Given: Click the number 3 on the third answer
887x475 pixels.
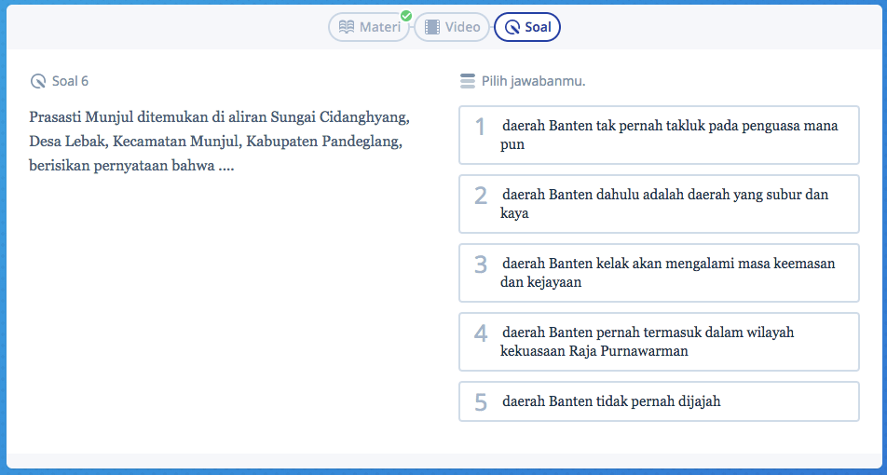Looking at the screenshot, I should (481, 265).
